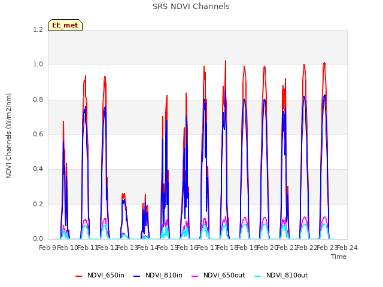The height and width of the screenshot is (287, 383).
Task: Click the Feb 12 x-axis tick label
Action: click(x=108, y=248)
